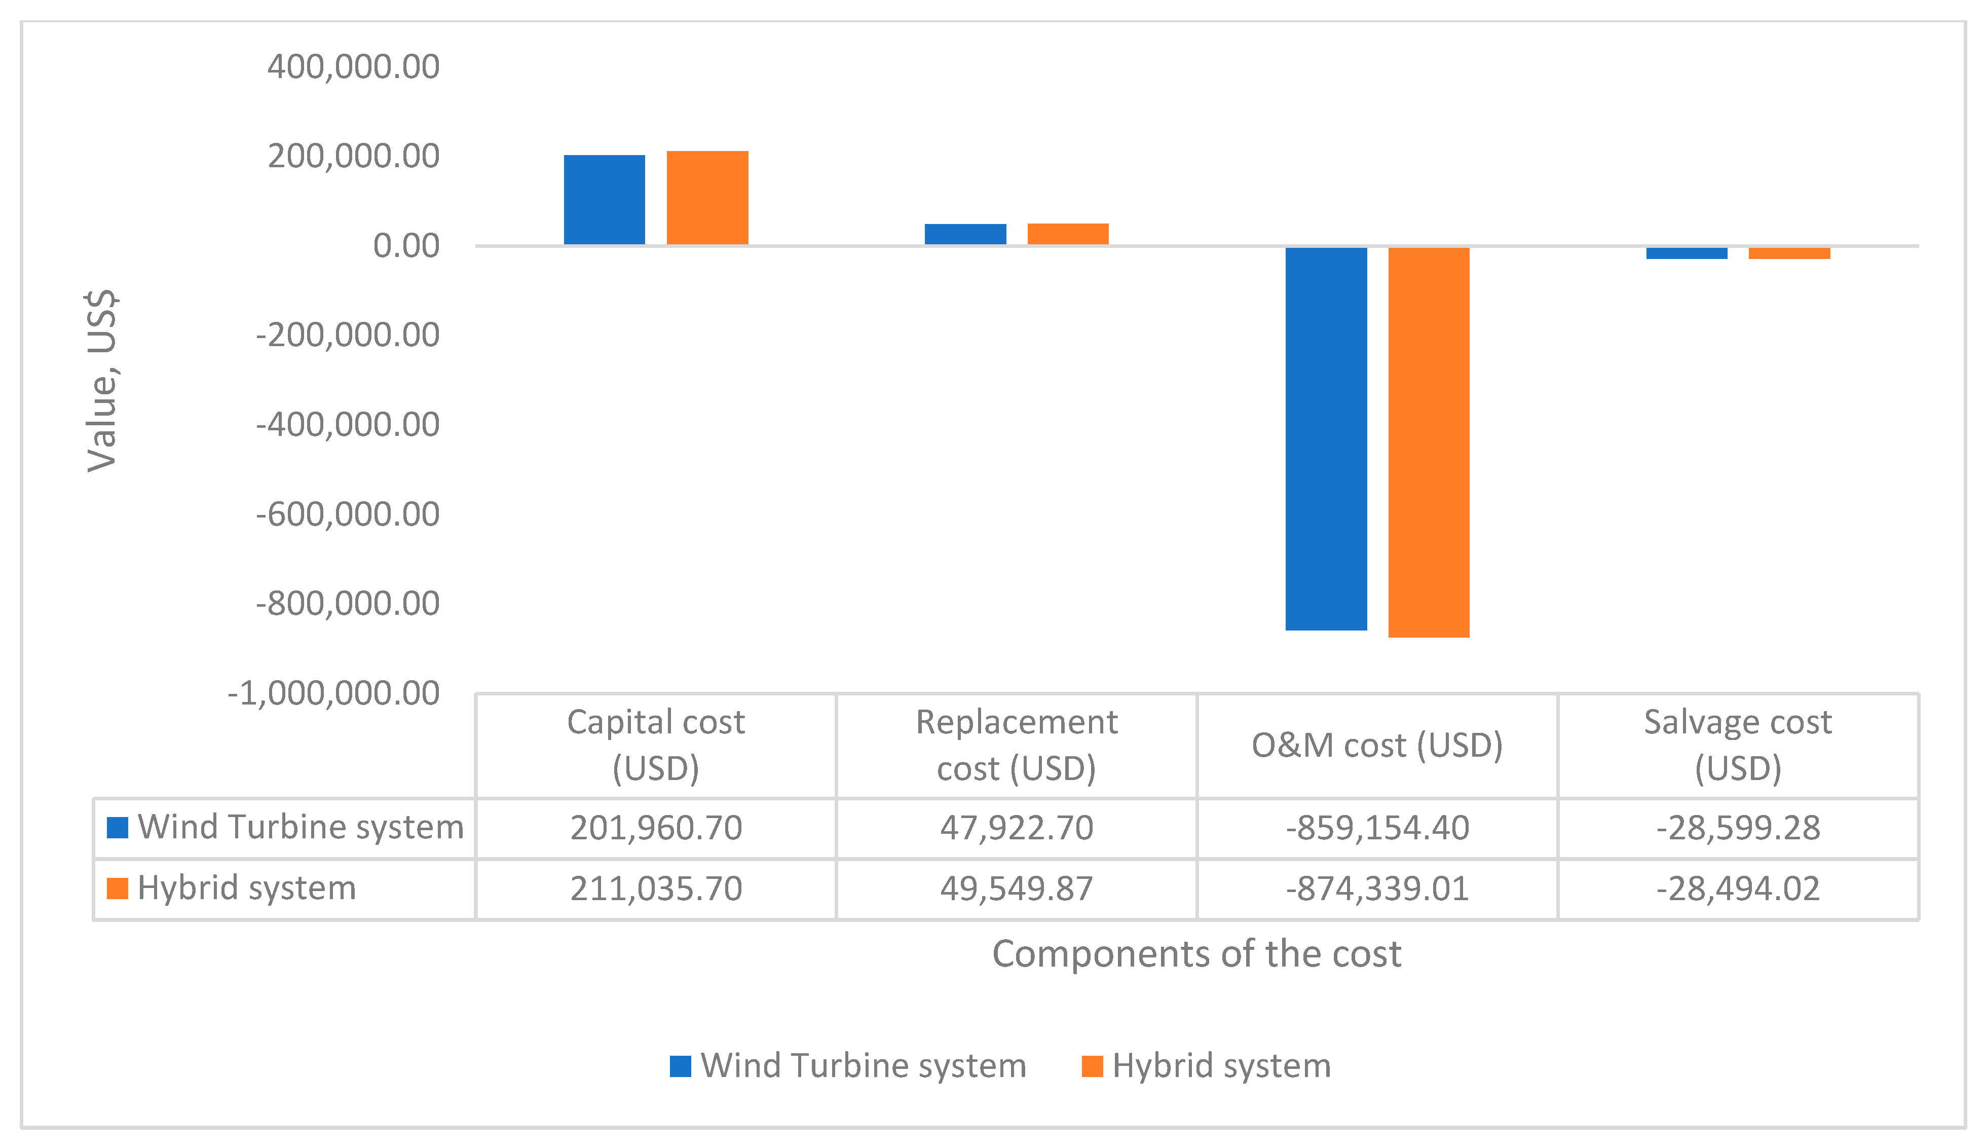The height and width of the screenshot is (1148, 1984).
Task: Click blue Wind Turbine marker in data table
Action: pyautogui.click(x=117, y=828)
